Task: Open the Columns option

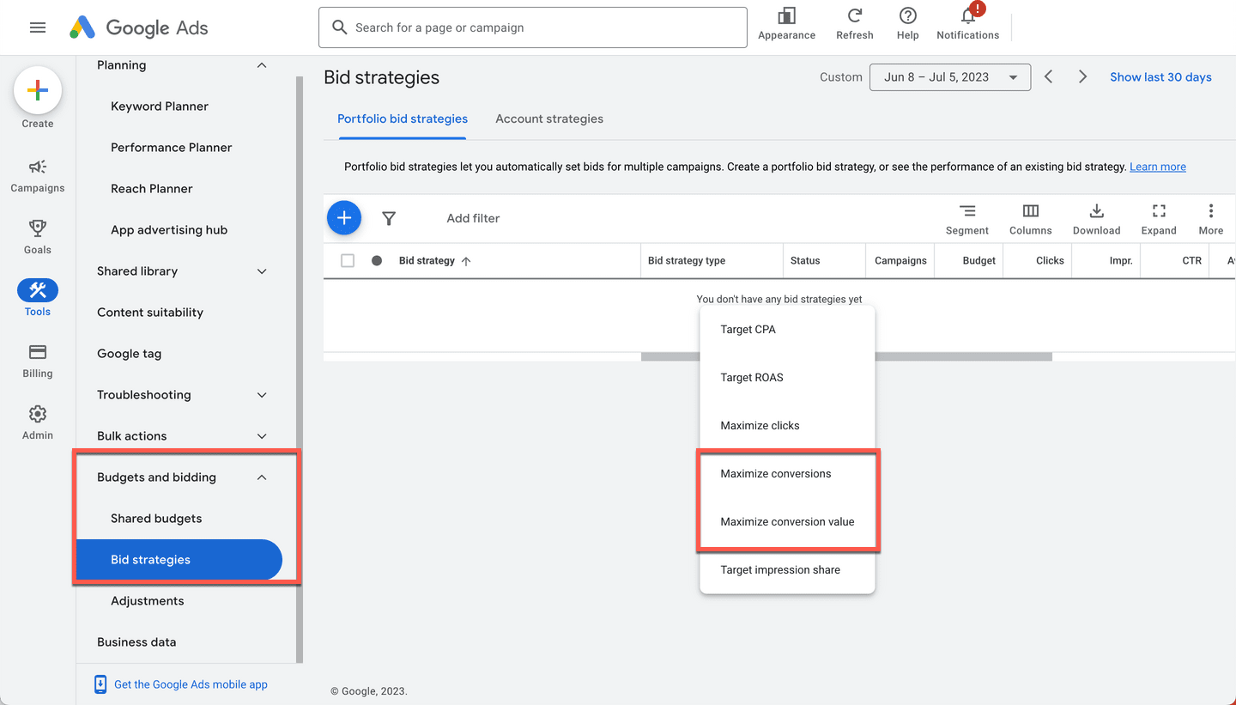Action: (x=1031, y=219)
